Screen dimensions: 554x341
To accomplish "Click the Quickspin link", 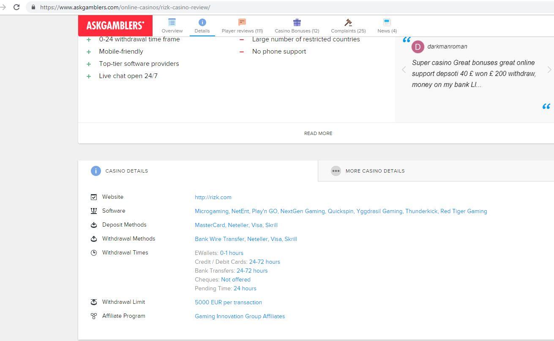I will [x=341, y=211].
